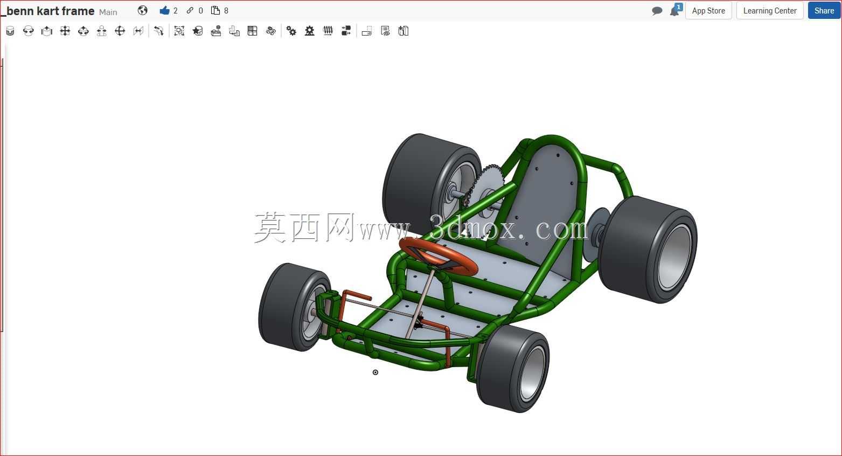The width and height of the screenshot is (842, 456).
Task: Select the Slider mate tool
Action: coord(47,31)
